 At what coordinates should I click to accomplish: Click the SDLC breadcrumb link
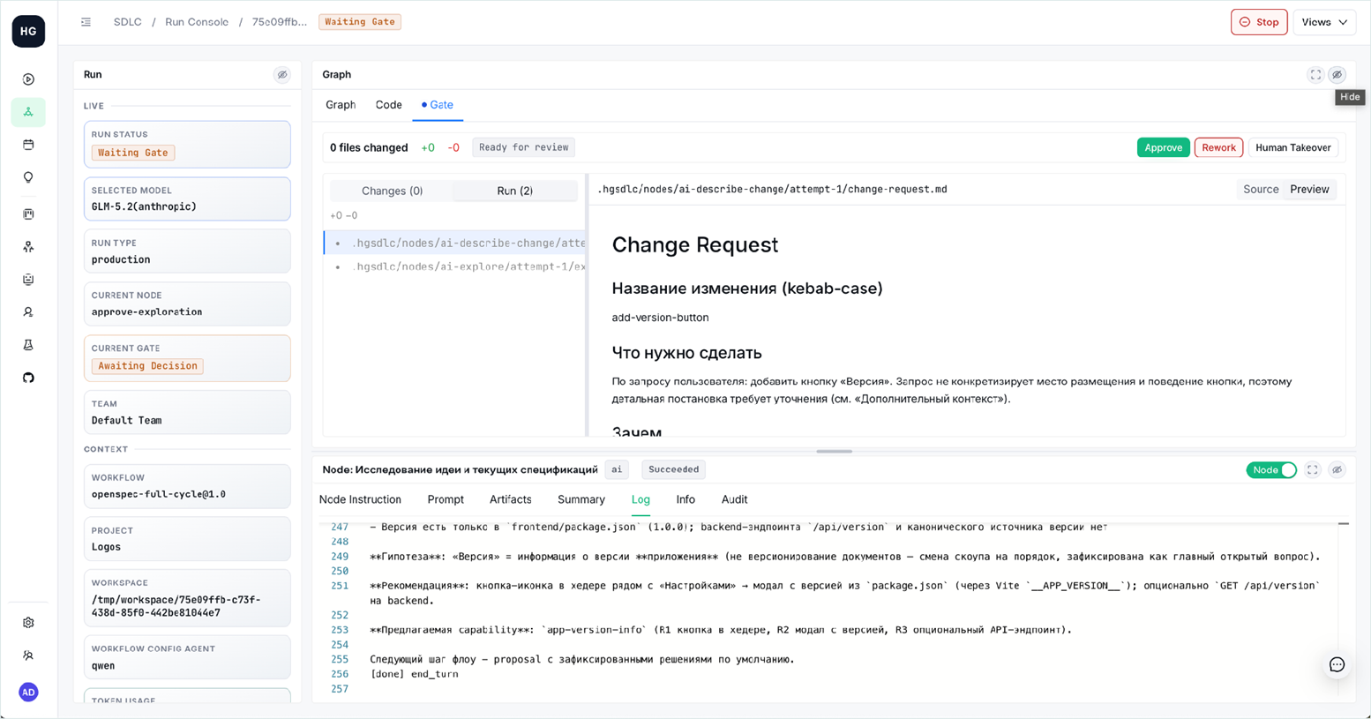[x=127, y=22]
